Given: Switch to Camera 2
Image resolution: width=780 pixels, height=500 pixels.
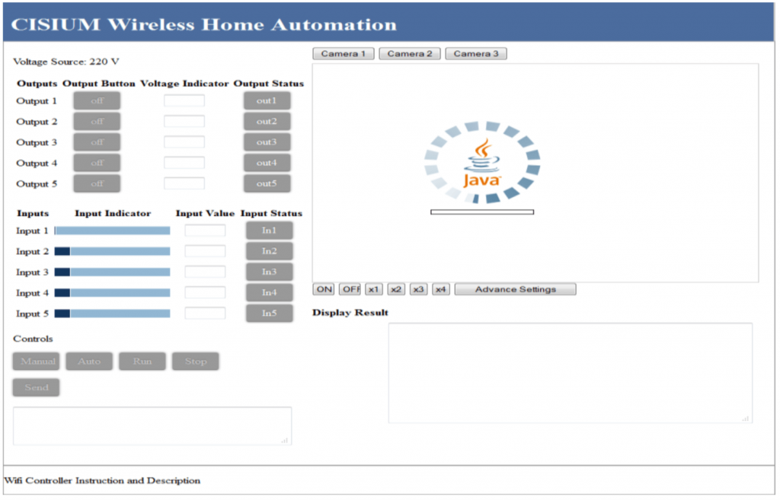Looking at the screenshot, I should click(409, 54).
